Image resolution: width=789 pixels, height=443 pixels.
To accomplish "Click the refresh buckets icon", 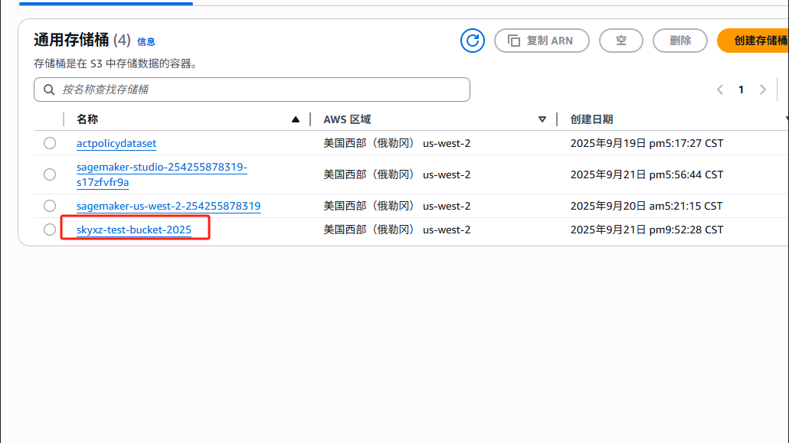I will (x=473, y=41).
